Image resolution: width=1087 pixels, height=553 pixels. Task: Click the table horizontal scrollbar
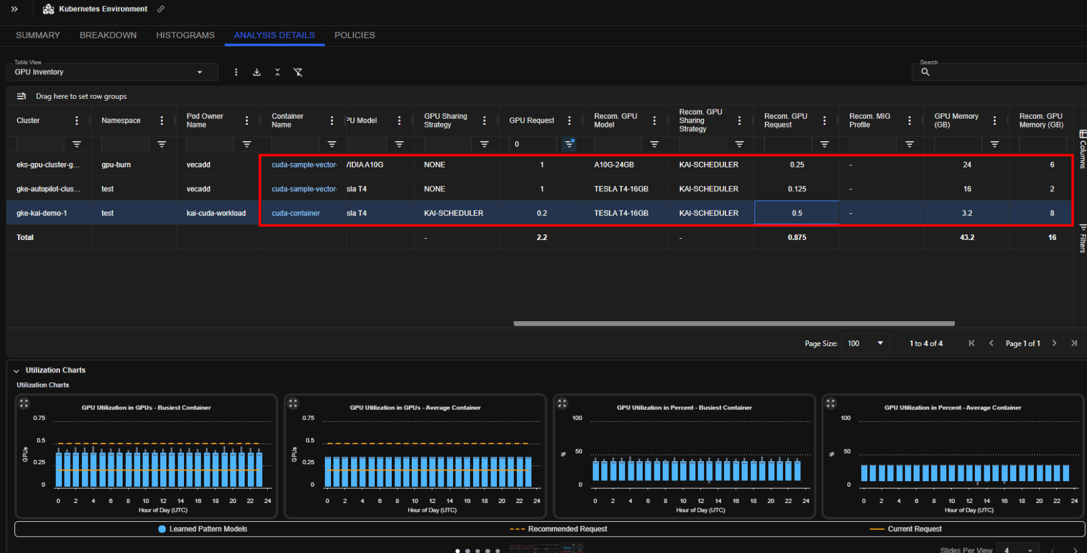point(734,324)
